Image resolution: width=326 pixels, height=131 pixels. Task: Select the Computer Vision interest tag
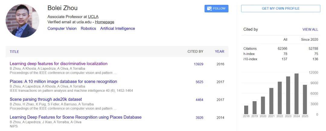click(x=62, y=28)
